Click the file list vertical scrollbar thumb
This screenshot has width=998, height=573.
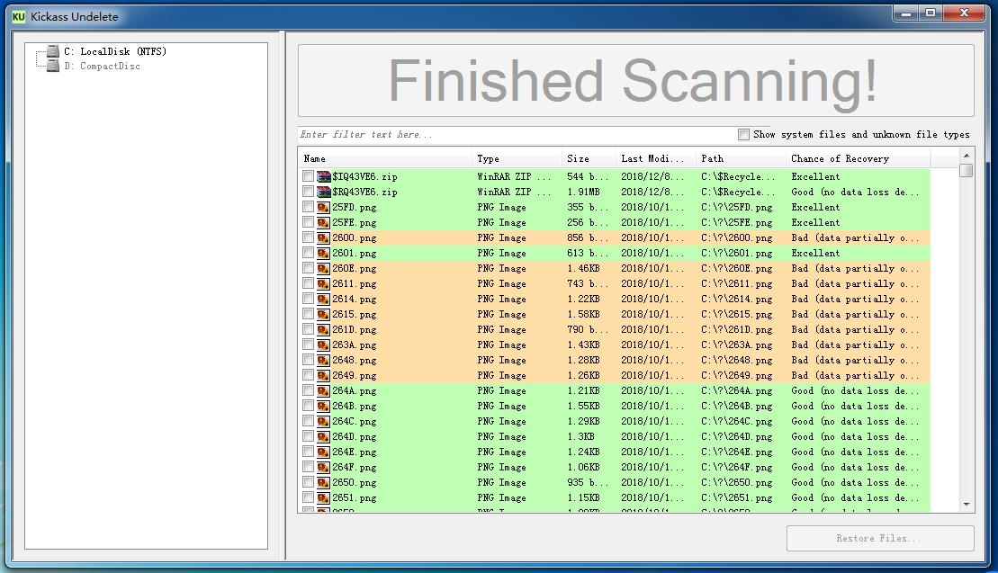[967, 170]
